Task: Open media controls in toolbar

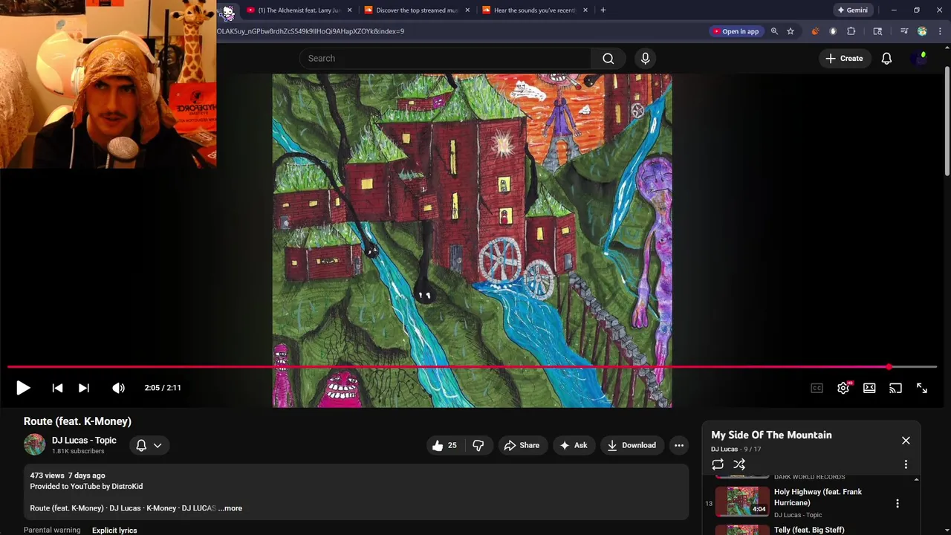Action: click(x=904, y=31)
